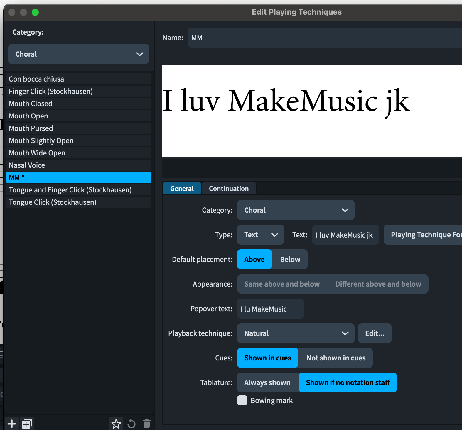Set default placement to Above
Viewport: 462px width, 430px height.
click(x=254, y=259)
